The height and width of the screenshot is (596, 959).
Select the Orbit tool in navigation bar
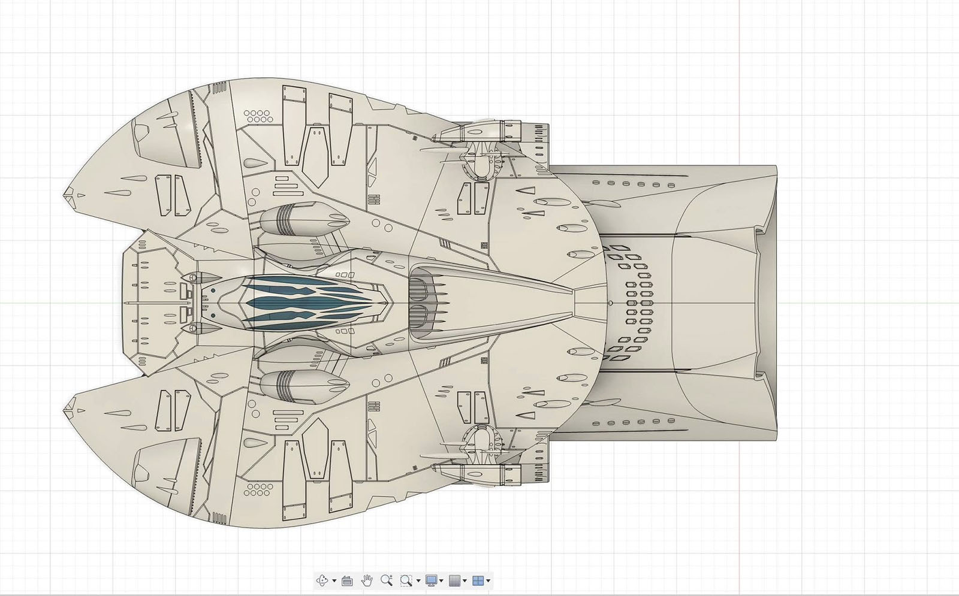[x=322, y=580]
